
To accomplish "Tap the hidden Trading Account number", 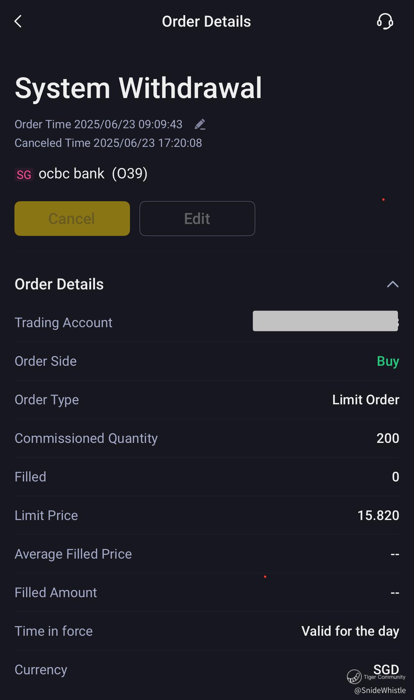I will (x=325, y=321).
